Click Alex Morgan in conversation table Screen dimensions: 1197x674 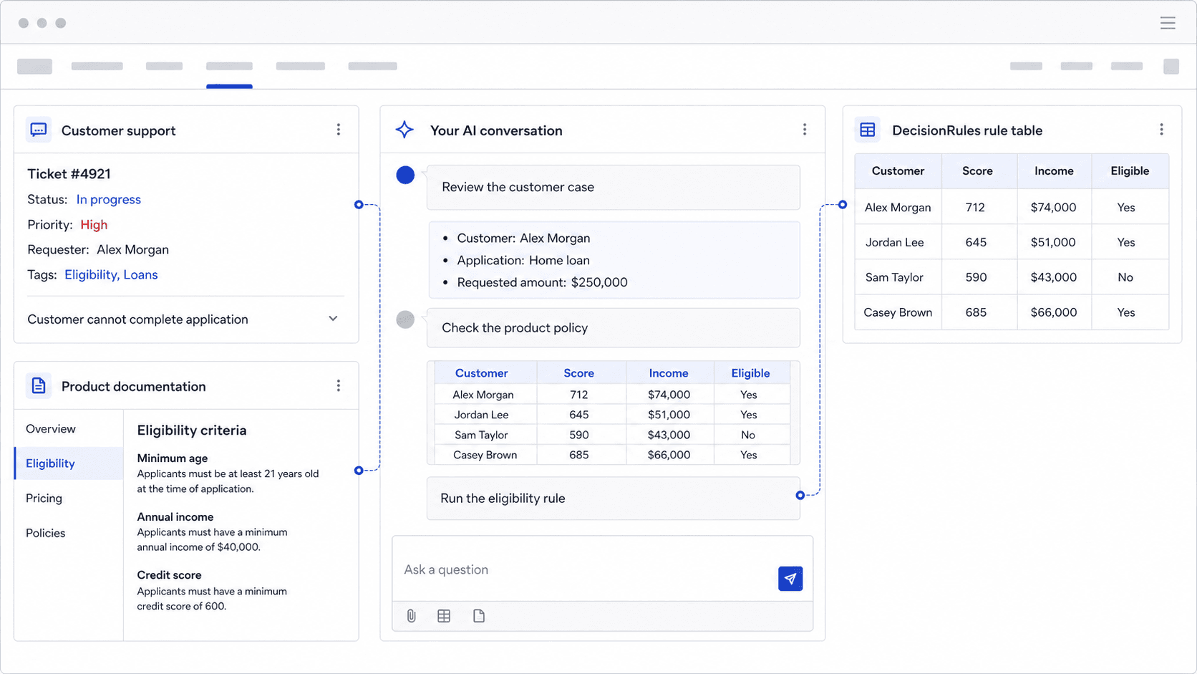coord(483,395)
